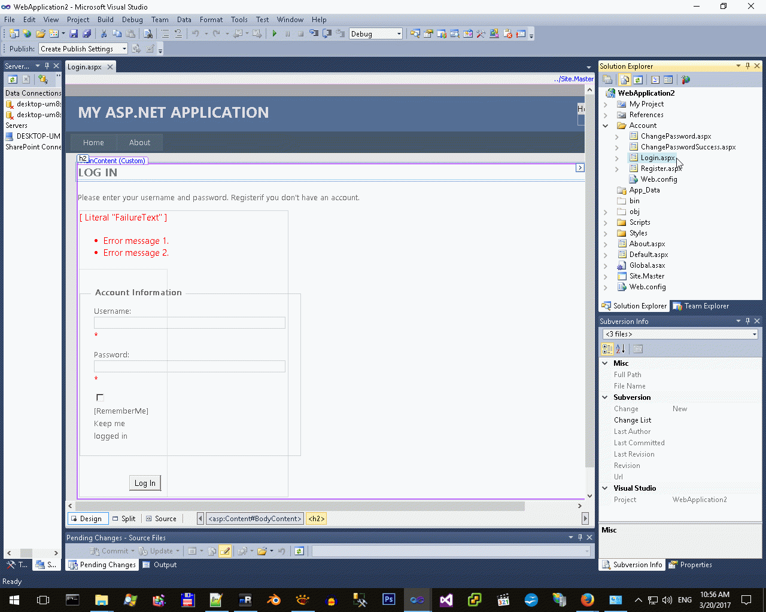Viewport: 766px width, 612px height.
Task: Select Register.aspx in Solution Explorer
Action: (x=661, y=169)
